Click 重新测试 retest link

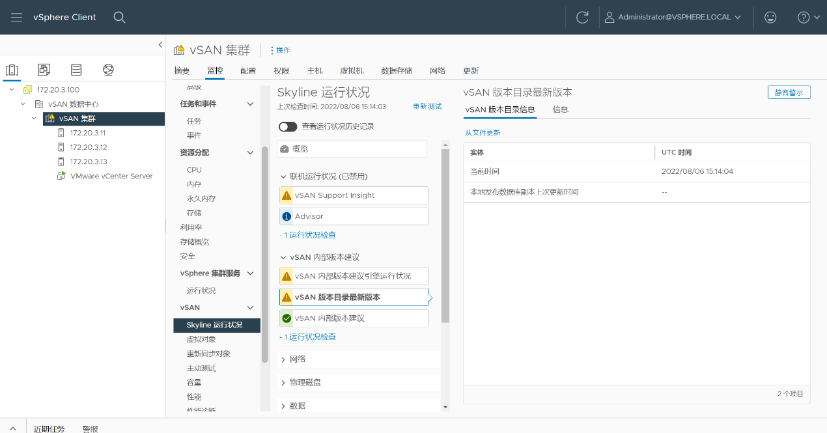click(427, 106)
